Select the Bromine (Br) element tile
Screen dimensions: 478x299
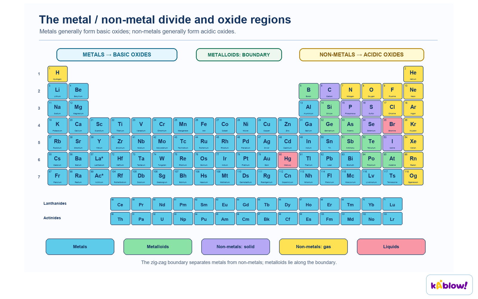tap(392, 126)
